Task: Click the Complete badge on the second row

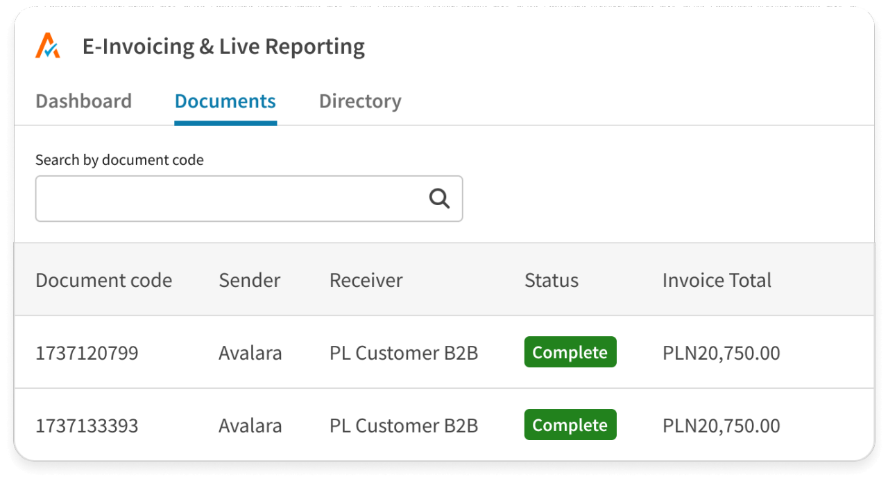Action: (570, 424)
